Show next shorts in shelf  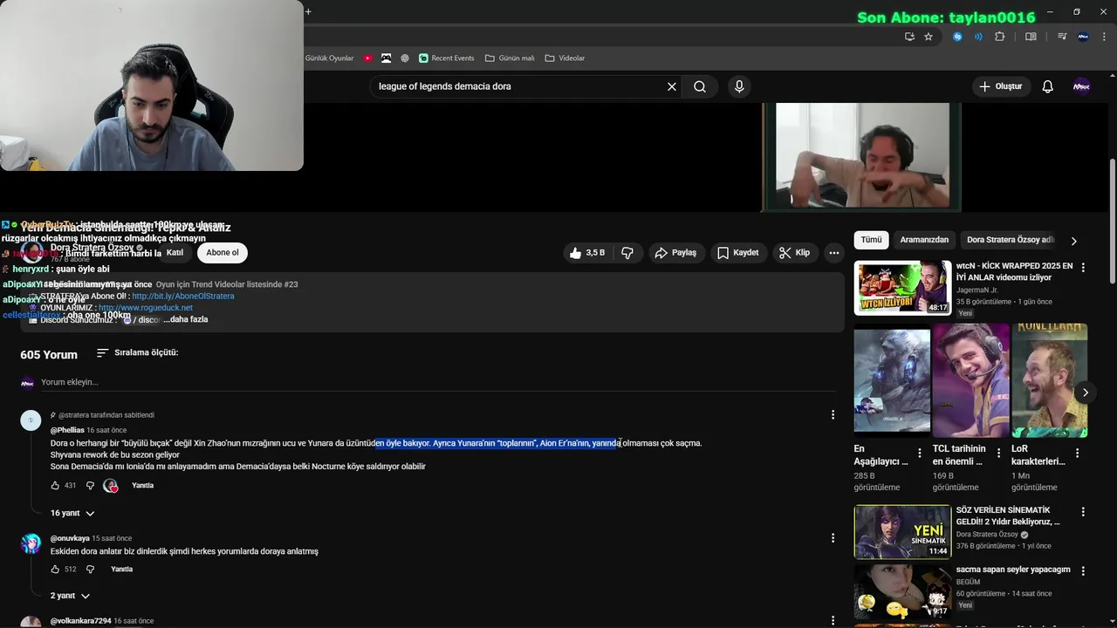(1085, 392)
